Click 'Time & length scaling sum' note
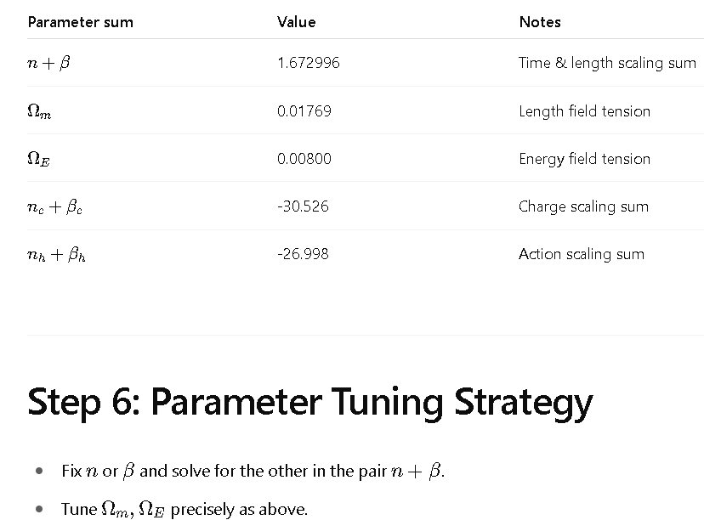The width and height of the screenshot is (704, 520). click(607, 63)
